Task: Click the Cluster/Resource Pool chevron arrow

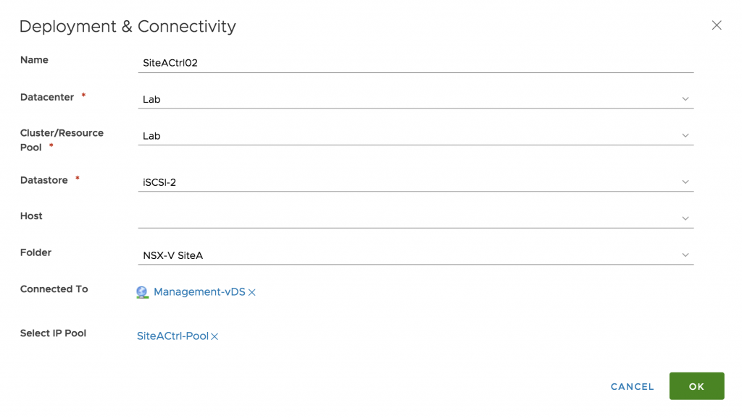Action: [685, 135]
